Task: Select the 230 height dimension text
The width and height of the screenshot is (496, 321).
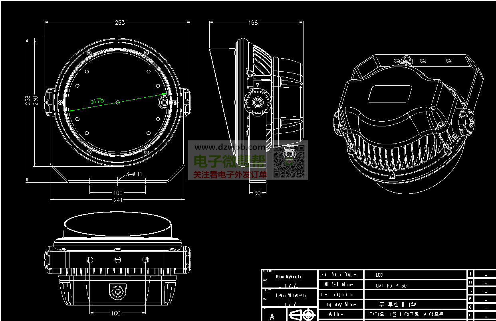Action: (x=35, y=100)
